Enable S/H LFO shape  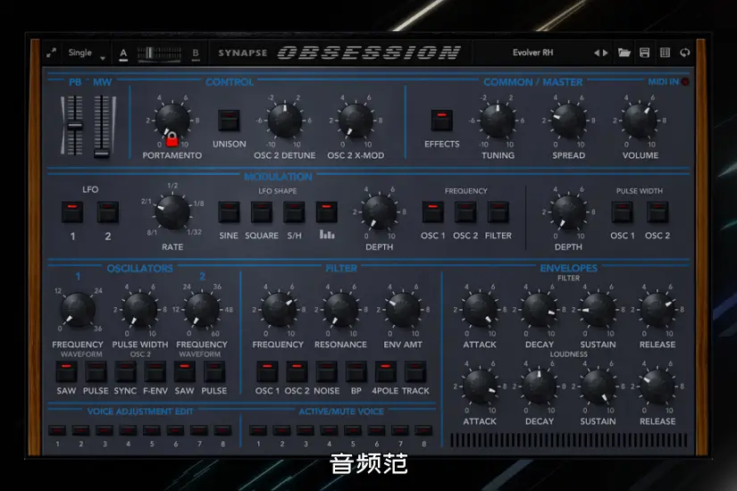click(x=294, y=212)
